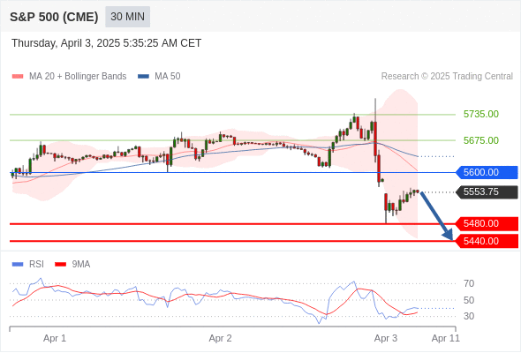The image size is (521, 353).
Task: Click the 5735.00 resistance level label
Action: (x=480, y=114)
